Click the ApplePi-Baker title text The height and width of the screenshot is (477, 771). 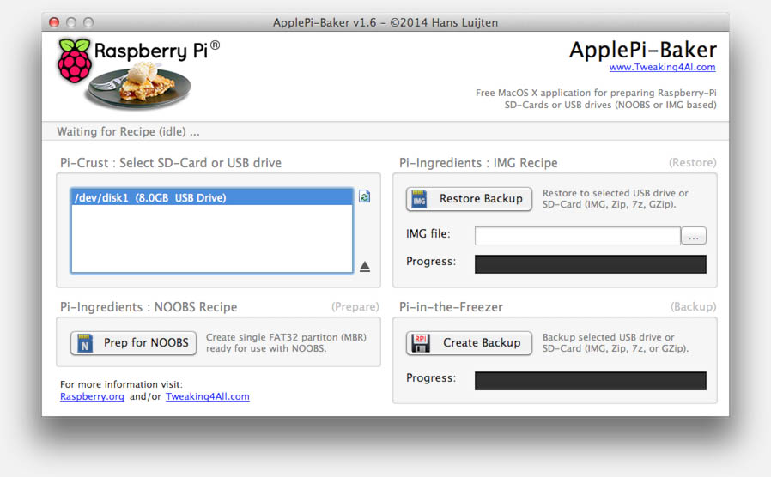(x=643, y=50)
